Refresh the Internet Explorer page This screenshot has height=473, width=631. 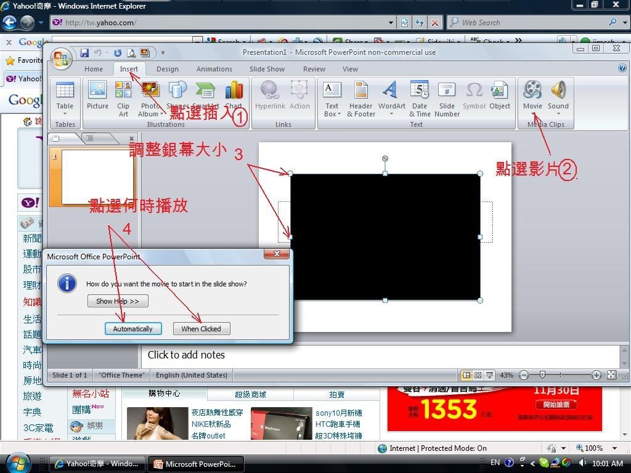[420, 23]
